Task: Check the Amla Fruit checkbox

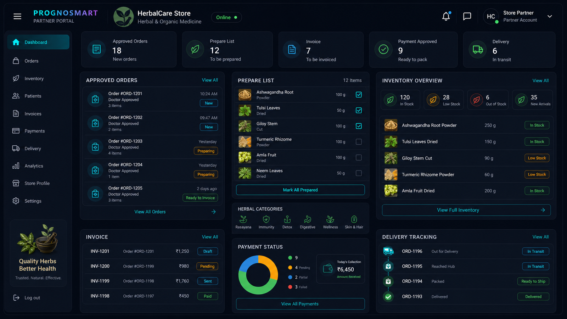Action: (359, 157)
